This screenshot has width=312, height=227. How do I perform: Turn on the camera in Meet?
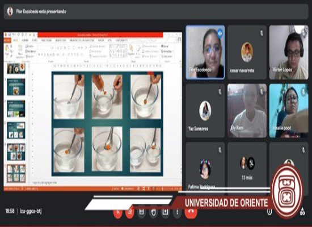coord(130,212)
